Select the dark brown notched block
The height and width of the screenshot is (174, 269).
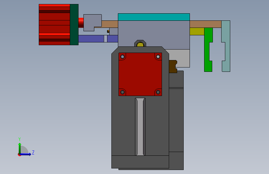click(x=173, y=67)
